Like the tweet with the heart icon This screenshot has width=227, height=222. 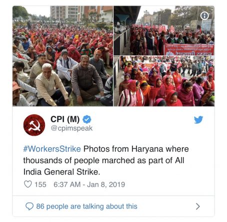pyautogui.click(x=28, y=184)
